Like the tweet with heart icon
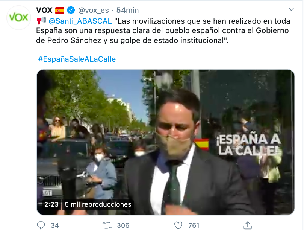 coord(178,225)
